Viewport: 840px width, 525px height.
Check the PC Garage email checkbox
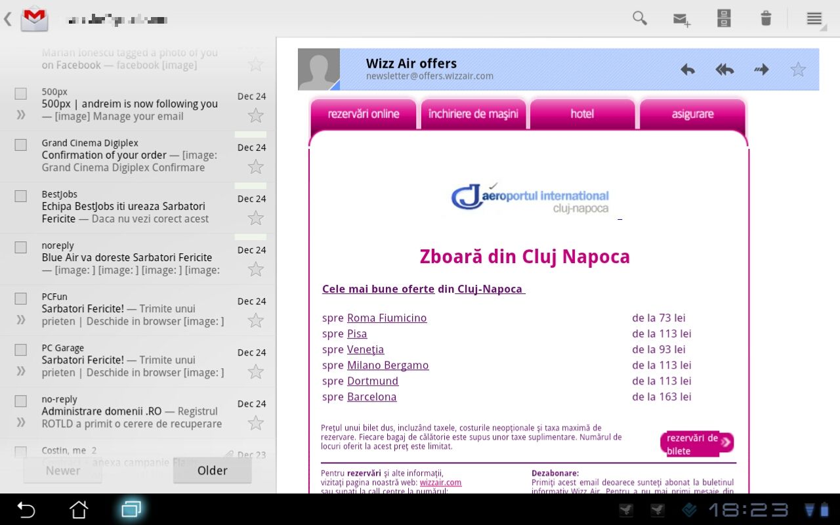click(x=21, y=349)
